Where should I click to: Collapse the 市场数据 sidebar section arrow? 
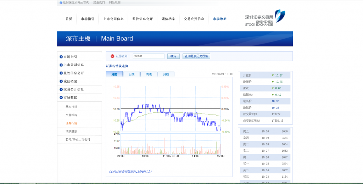click(x=61, y=97)
